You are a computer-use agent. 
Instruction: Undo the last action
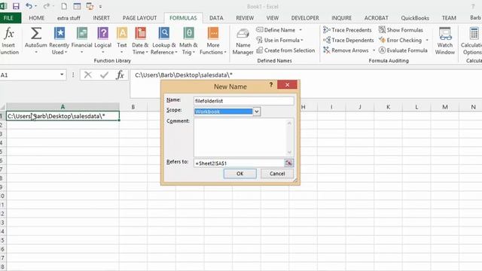29,6
